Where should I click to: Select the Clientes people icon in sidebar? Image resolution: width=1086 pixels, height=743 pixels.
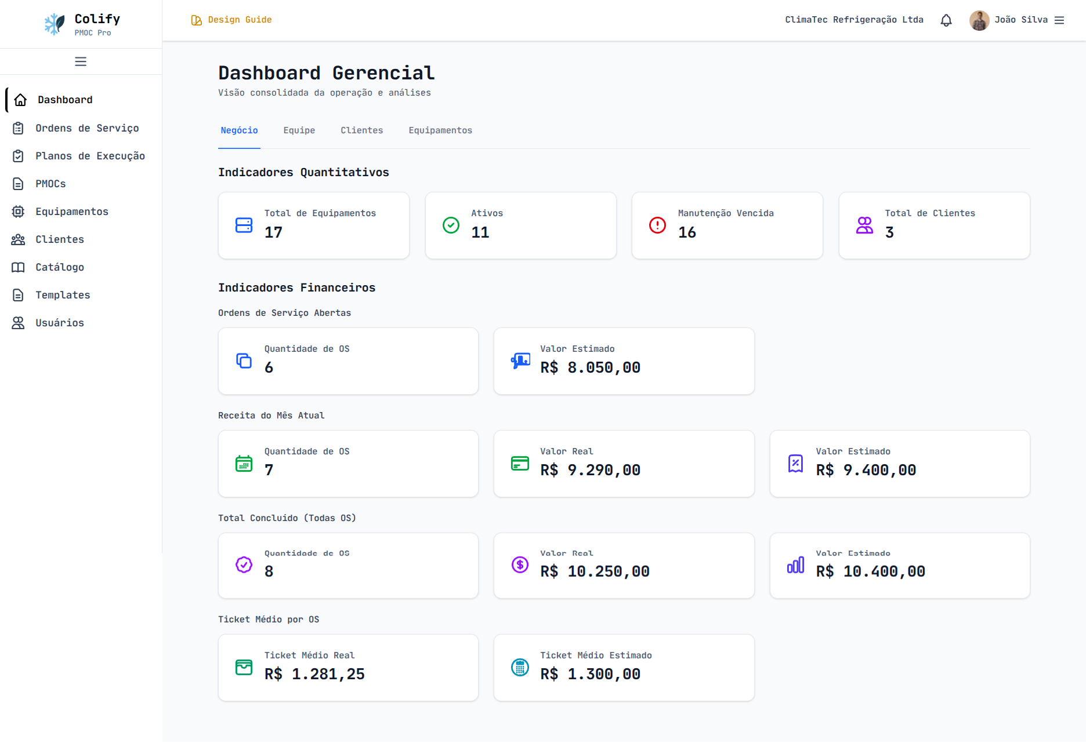[x=18, y=239]
